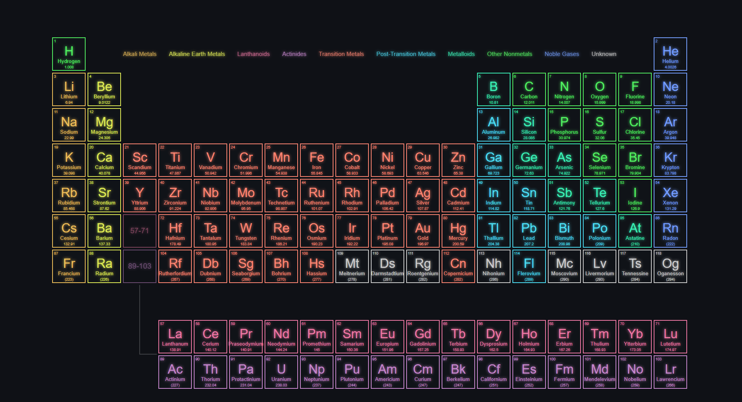The width and height of the screenshot is (742, 402).
Task: Click the Silver element tile
Action: [x=423, y=196]
